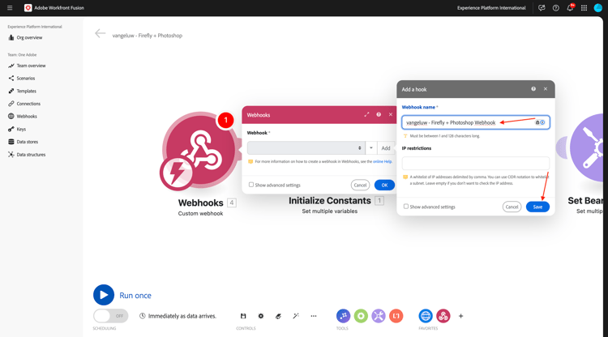Click Initialize Constants module number 1 badge
Image resolution: width=608 pixels, height=337 pixels.
[x=379, y=201]
